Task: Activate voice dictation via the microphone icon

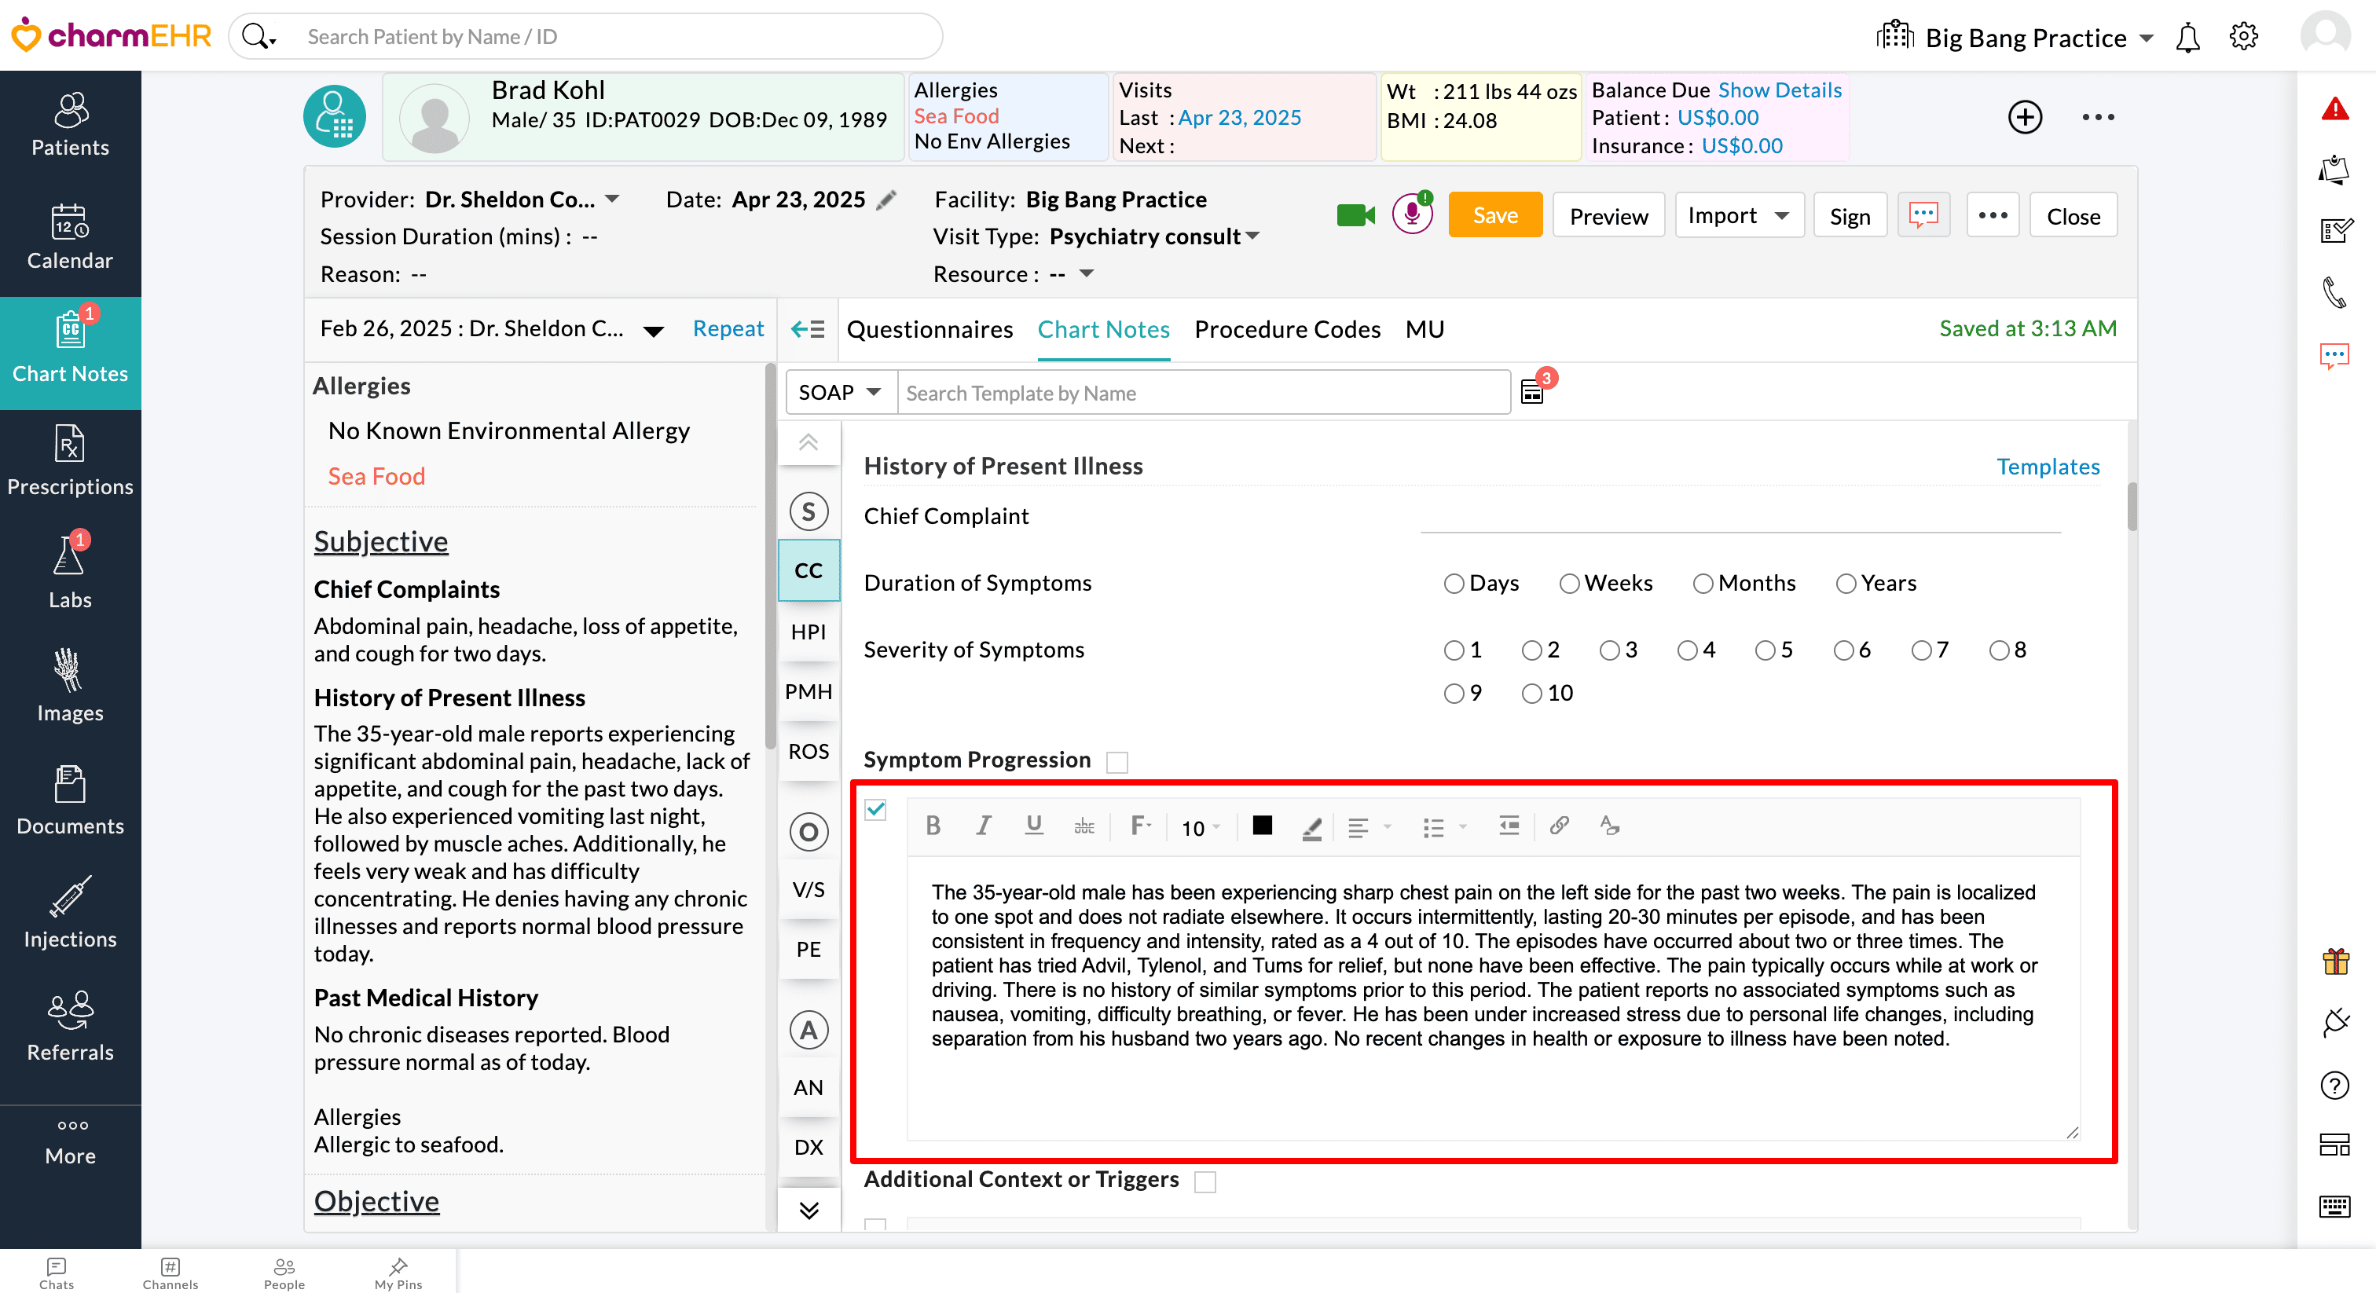Action: click(1411, 215)
